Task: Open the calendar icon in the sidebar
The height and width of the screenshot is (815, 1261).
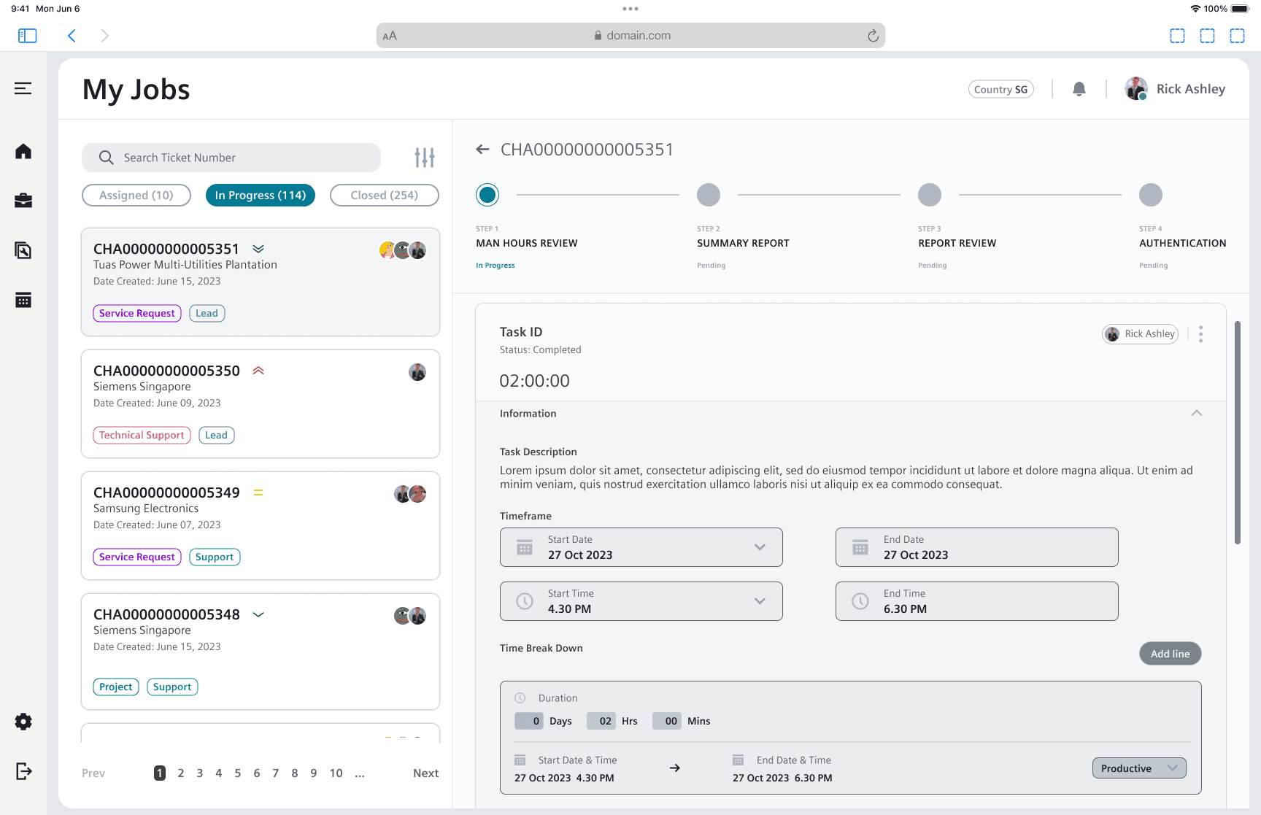Action: pyautogui.click(x=23, y=300)
